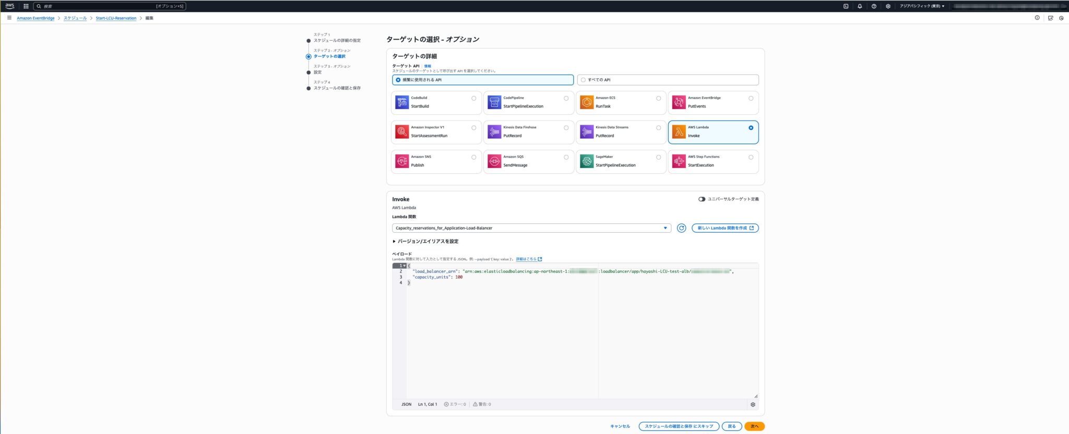Toggle the left navigation hamburger menu
Viewport: 1069px width, 434px height.
[9, 18]
